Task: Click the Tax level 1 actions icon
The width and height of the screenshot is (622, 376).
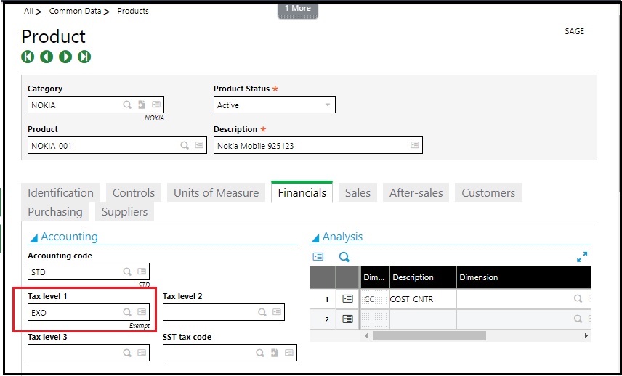Action: (142, 312)
